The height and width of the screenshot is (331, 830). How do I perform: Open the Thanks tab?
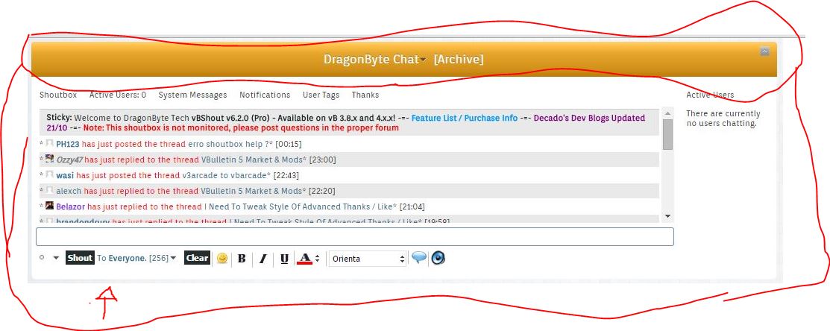(x=365, y=95)
